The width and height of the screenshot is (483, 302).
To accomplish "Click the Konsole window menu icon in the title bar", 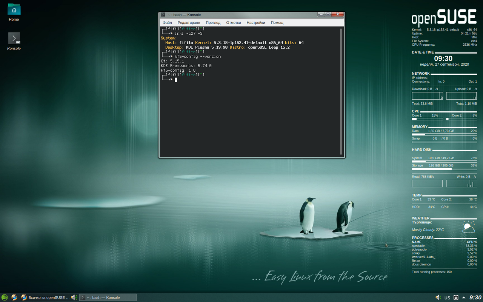I will click(163, 15).
